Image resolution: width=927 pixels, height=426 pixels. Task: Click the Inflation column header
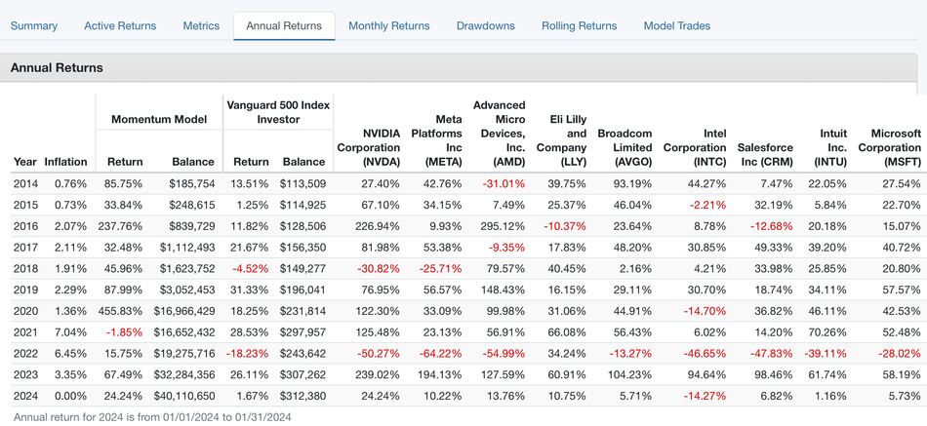pos(65,162)
